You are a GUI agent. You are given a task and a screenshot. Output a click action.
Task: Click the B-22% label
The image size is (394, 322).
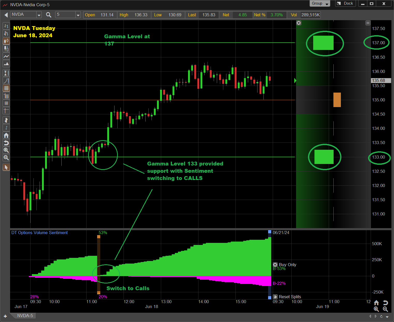[x=279, y=283]
